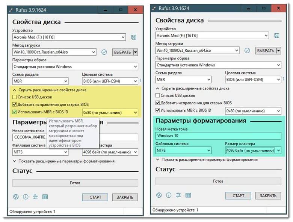Screen dimensions: 293x222
Task: Click the save disk image icon in left window
Action: click(134, 37)
